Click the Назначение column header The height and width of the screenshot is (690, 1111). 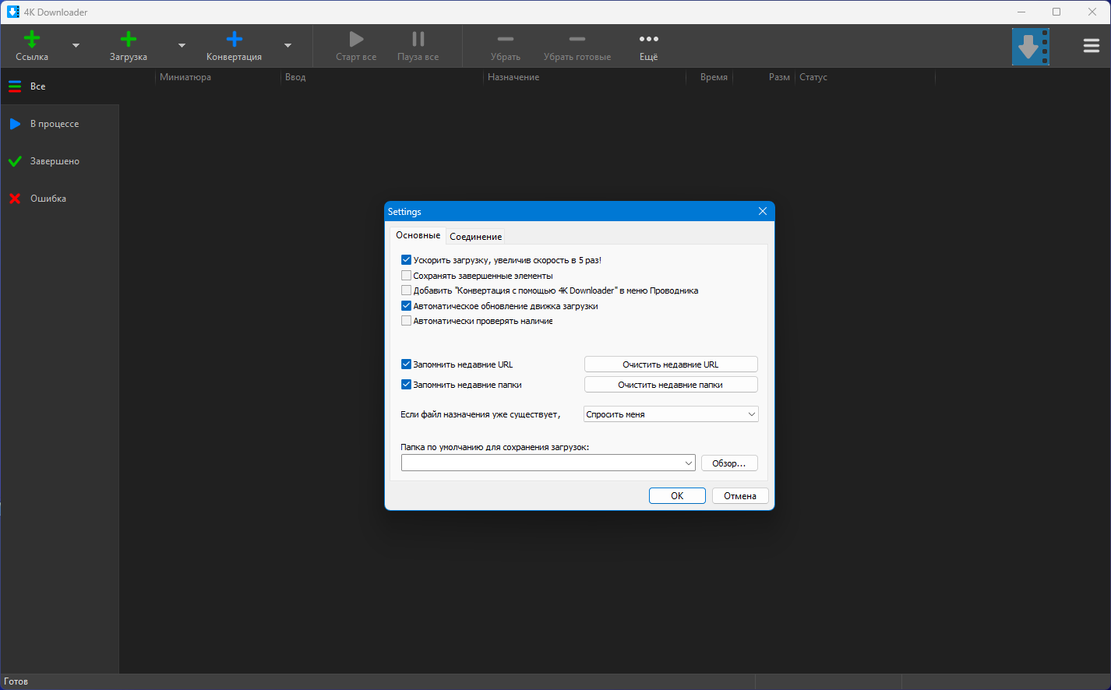513,77
